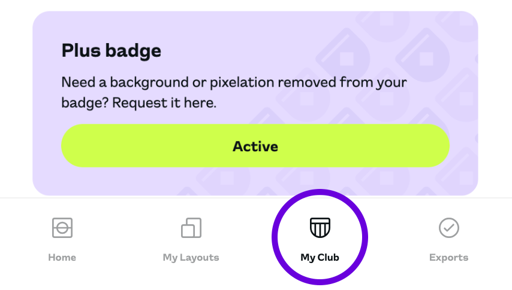
Task: Open the Home tab icon
Action: pos(62,228)
